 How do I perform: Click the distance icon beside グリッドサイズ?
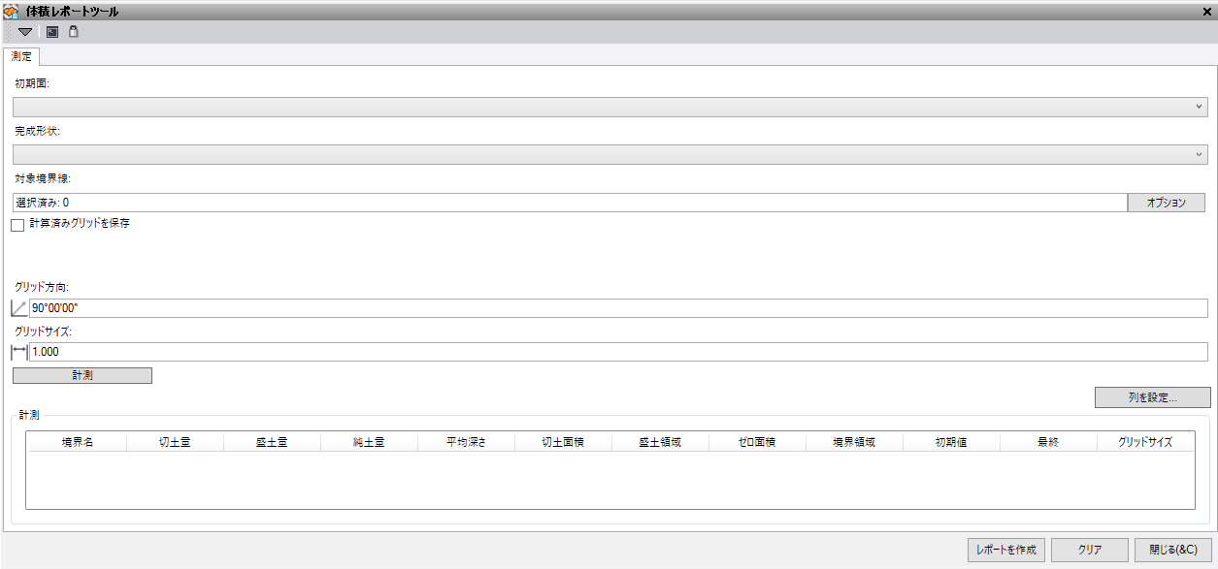point(19,352)
